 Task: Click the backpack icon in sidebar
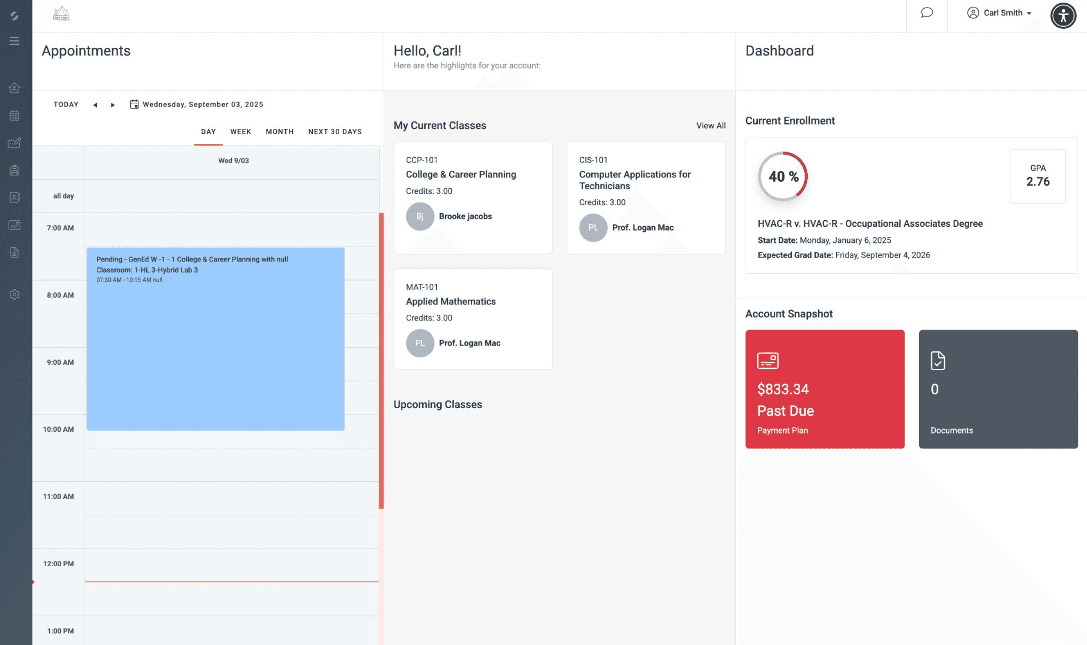[x=14, y=170]
